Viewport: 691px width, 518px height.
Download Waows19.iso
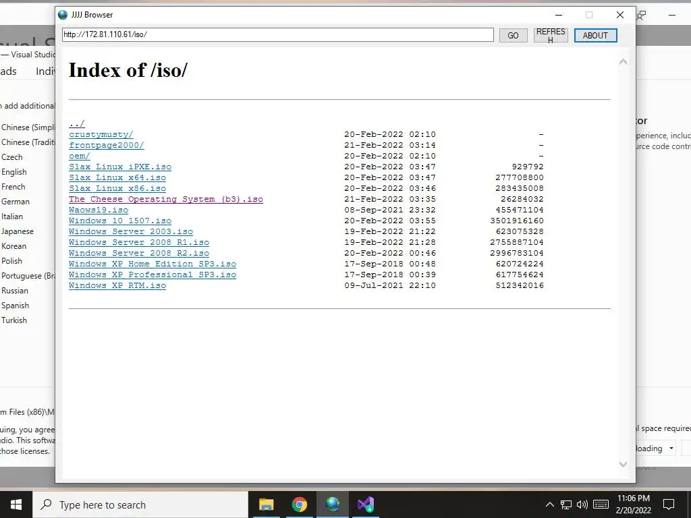(x=99, y=210)
